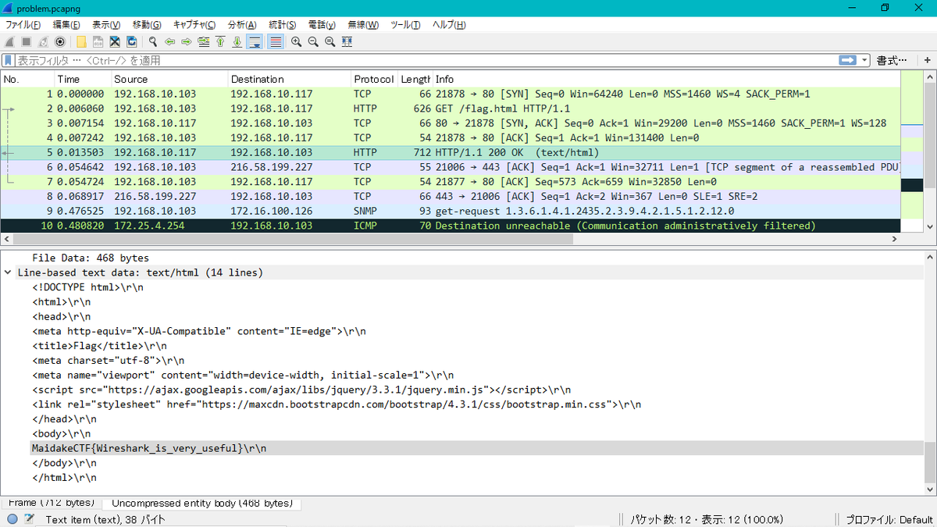Click the restart capture icon
The image size is (937, 527).
(43, 41)
